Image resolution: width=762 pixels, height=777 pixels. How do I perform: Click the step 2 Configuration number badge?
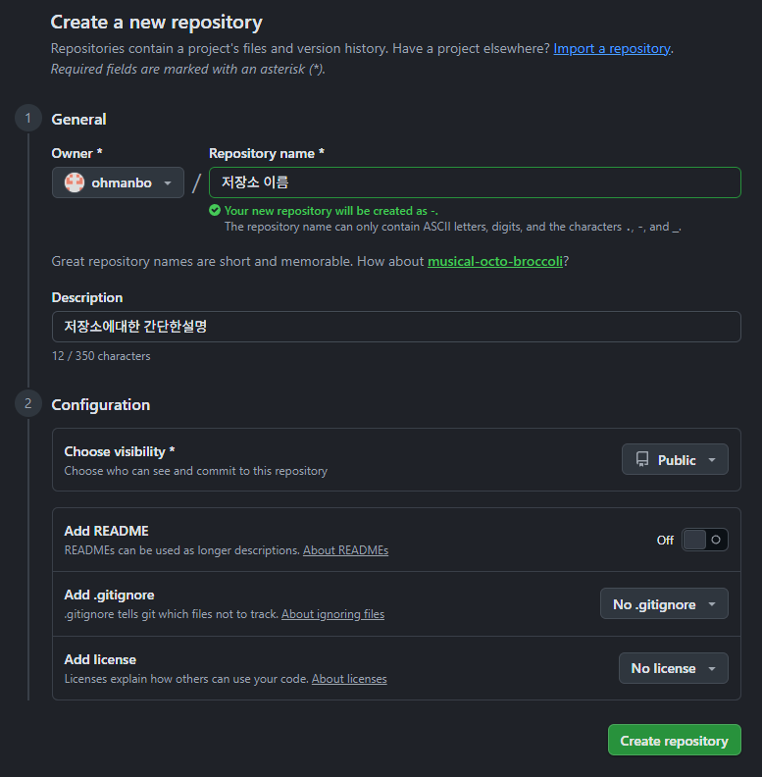pos(27,403)
